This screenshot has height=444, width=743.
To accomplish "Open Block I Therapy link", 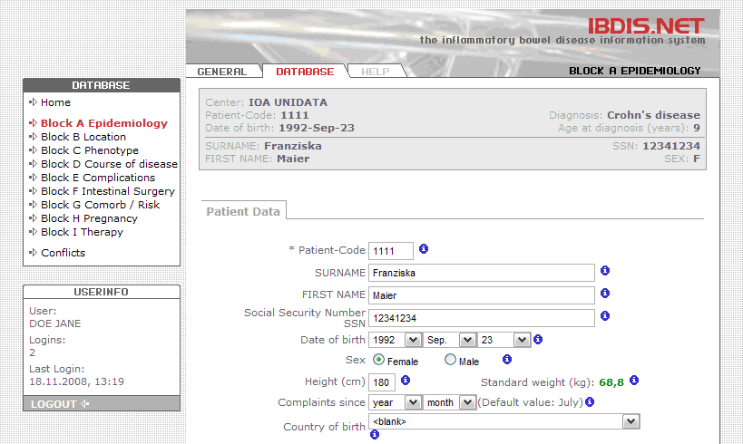I will pyautogui.click(x=82, y=232).
